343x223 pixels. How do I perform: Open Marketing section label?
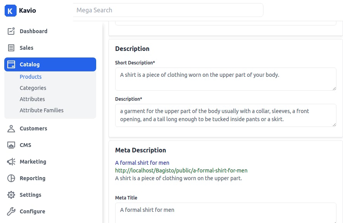pyautogui.click(x=33, y=162)
